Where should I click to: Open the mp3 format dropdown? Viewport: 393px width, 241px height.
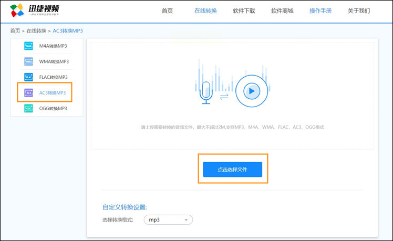pos(168,219)
